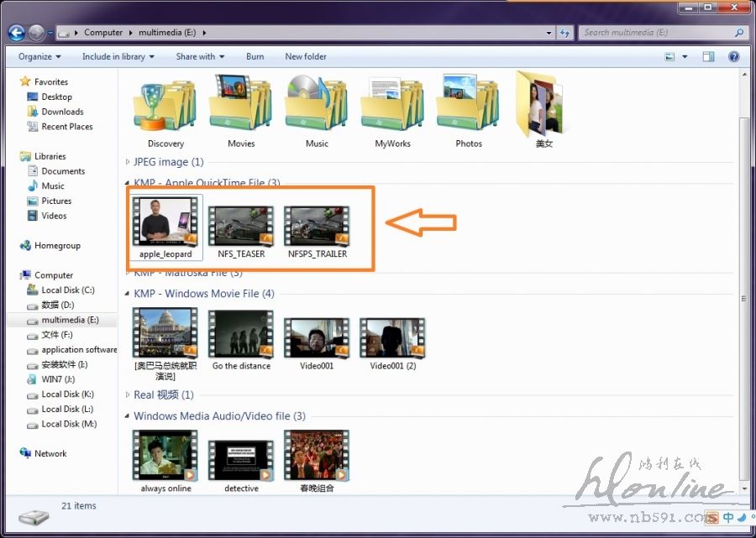Select Local Disk (C:) in navigation pane
This screenshot has width=756, height=538.
[67, 290]
